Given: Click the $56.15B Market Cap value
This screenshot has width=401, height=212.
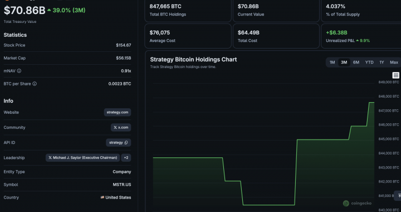Looking at the screenshot, I should [x=123, y=58].
